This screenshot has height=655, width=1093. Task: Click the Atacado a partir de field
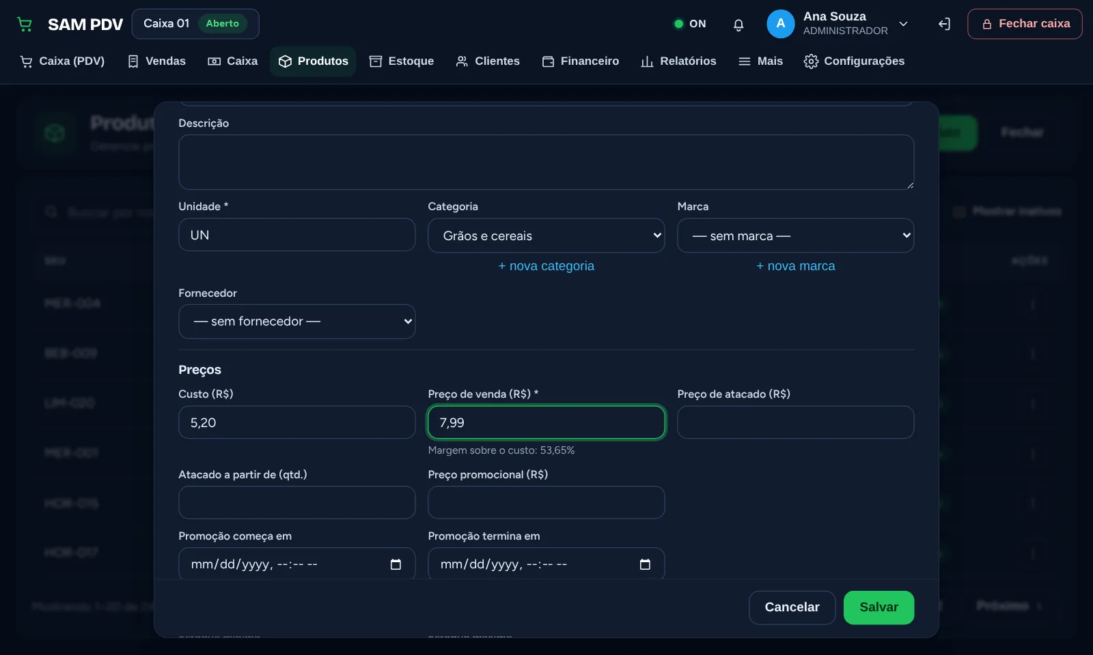297,502
